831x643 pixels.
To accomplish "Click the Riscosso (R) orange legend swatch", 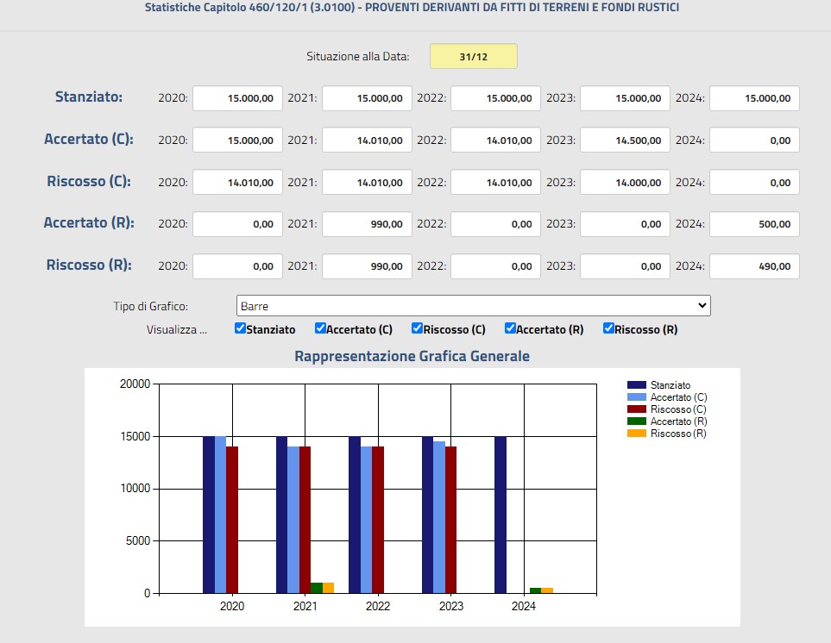I will point(636,434).
